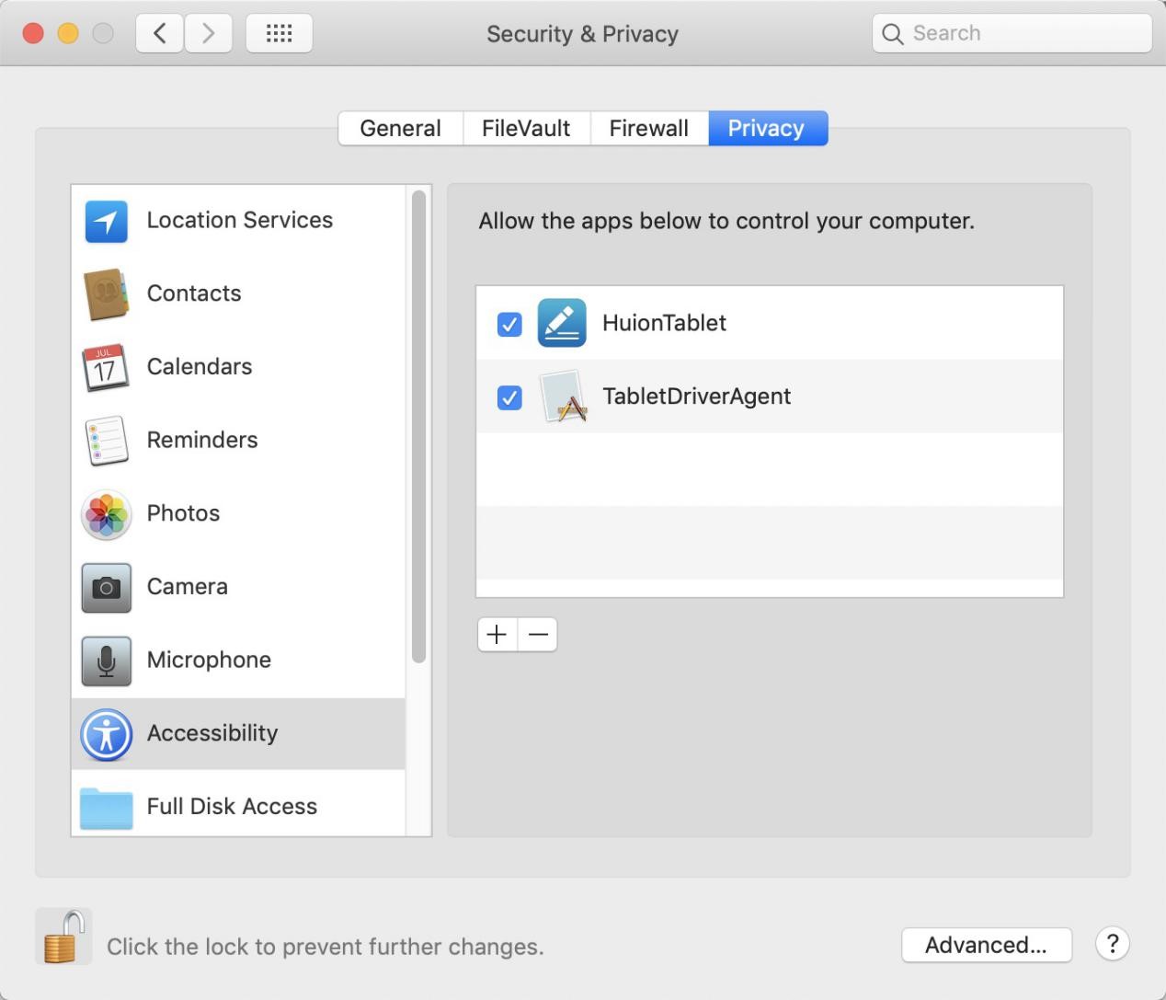Select Photos in the privacy list
This screenshot has width=1166, height=1000.
238,514
